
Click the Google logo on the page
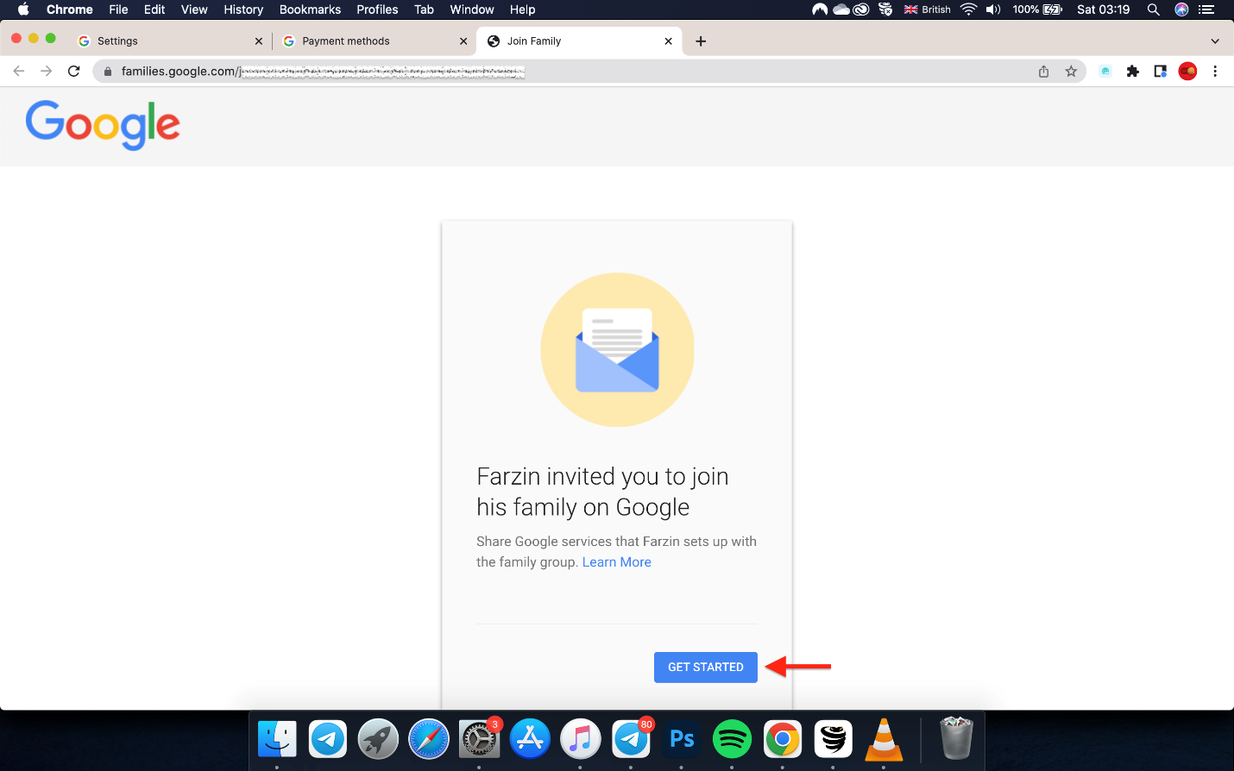(x=103, y=125)
